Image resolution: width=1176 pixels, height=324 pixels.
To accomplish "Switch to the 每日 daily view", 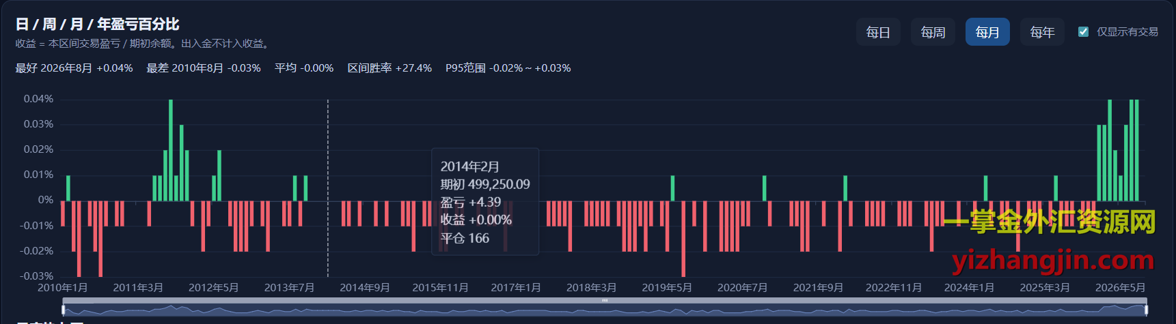I will click(878, 32).
